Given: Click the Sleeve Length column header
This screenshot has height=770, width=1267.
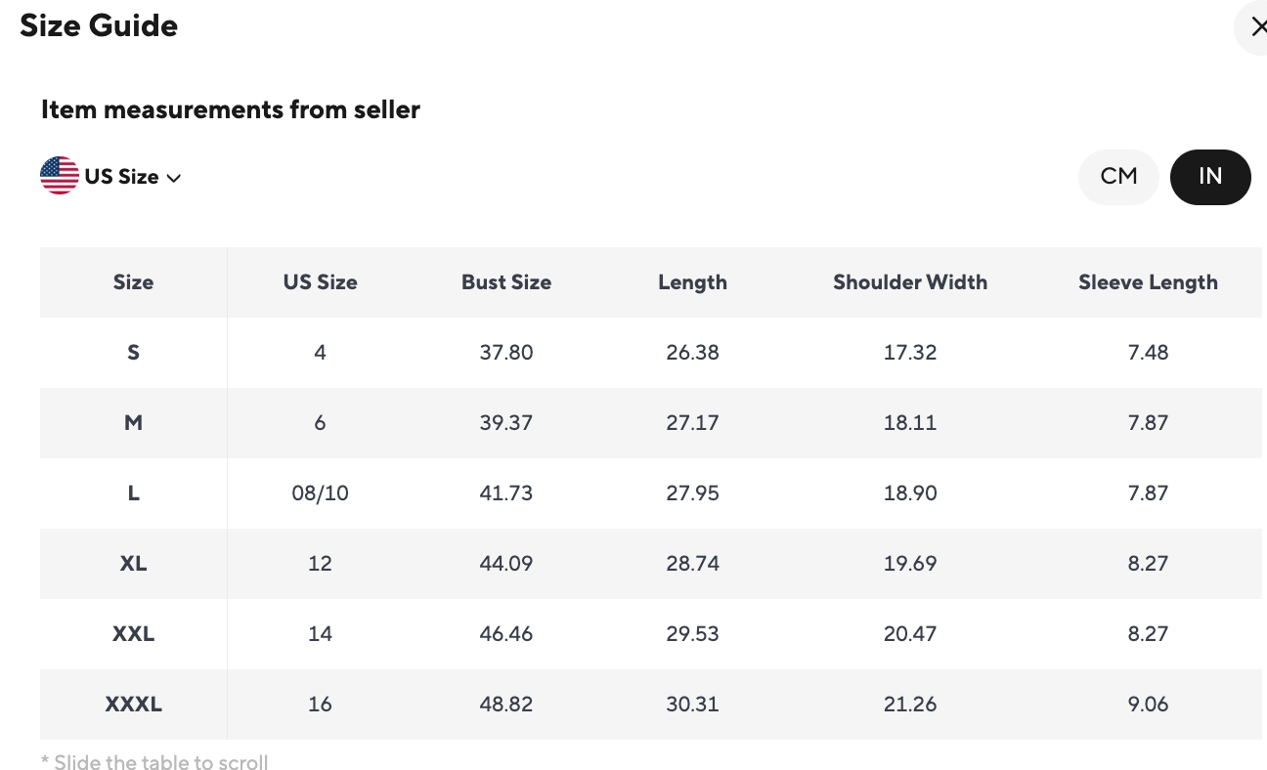Looking at the screenshot, I should [1148, 282].
